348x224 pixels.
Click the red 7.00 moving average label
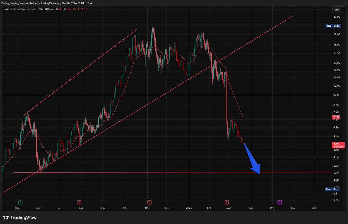tap(336, 117)
